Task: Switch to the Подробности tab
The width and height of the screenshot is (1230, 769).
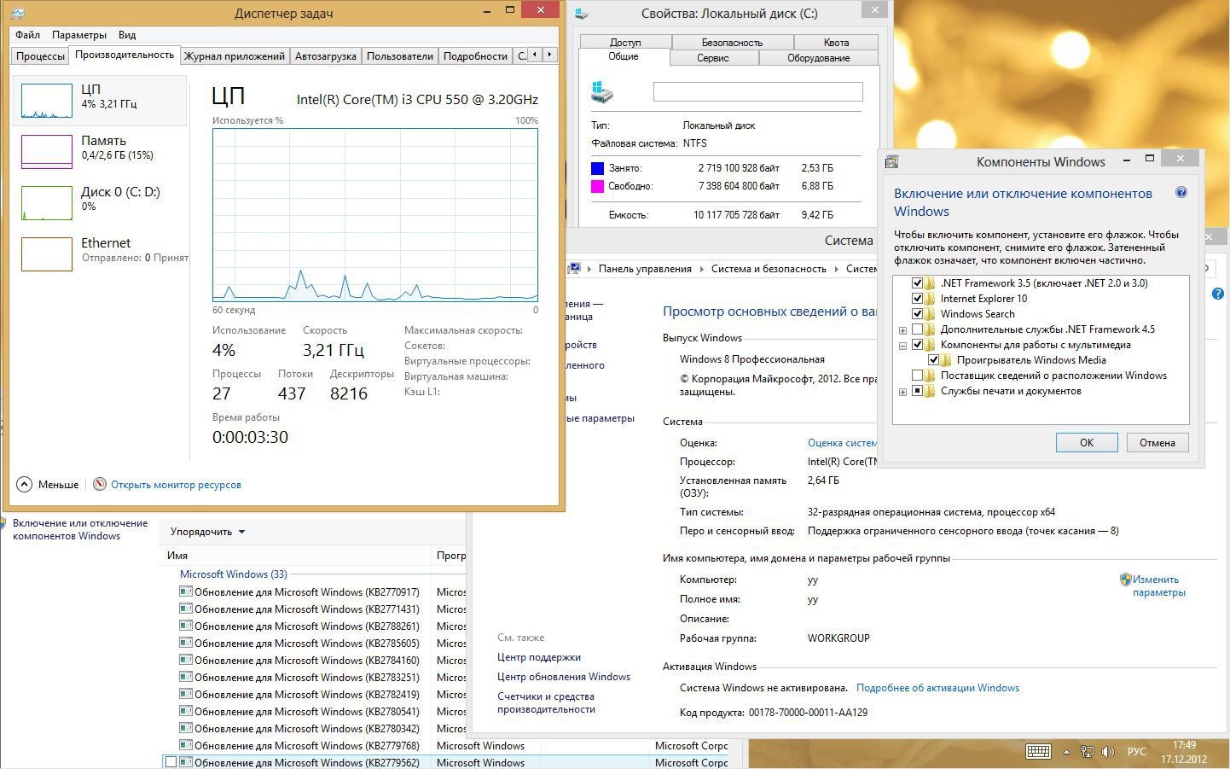Action: pyautogui.click(x=475, y=56)
